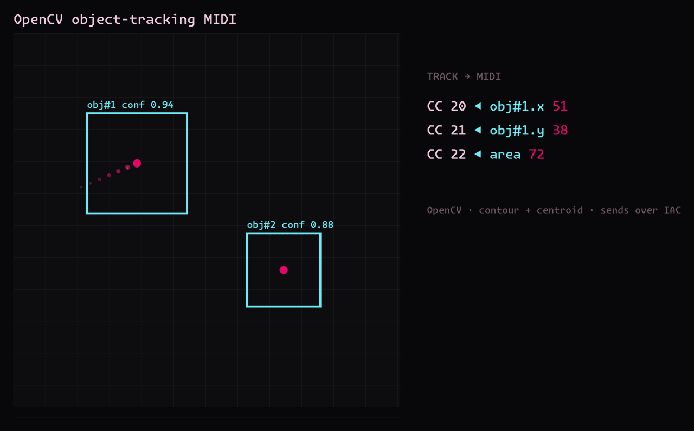Click the "sends over IAC" footer text
Screen dimensions: 694x431
[x=641, y=210]
